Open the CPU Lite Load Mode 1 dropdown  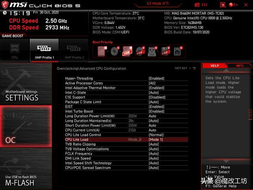tap(156, 140)
